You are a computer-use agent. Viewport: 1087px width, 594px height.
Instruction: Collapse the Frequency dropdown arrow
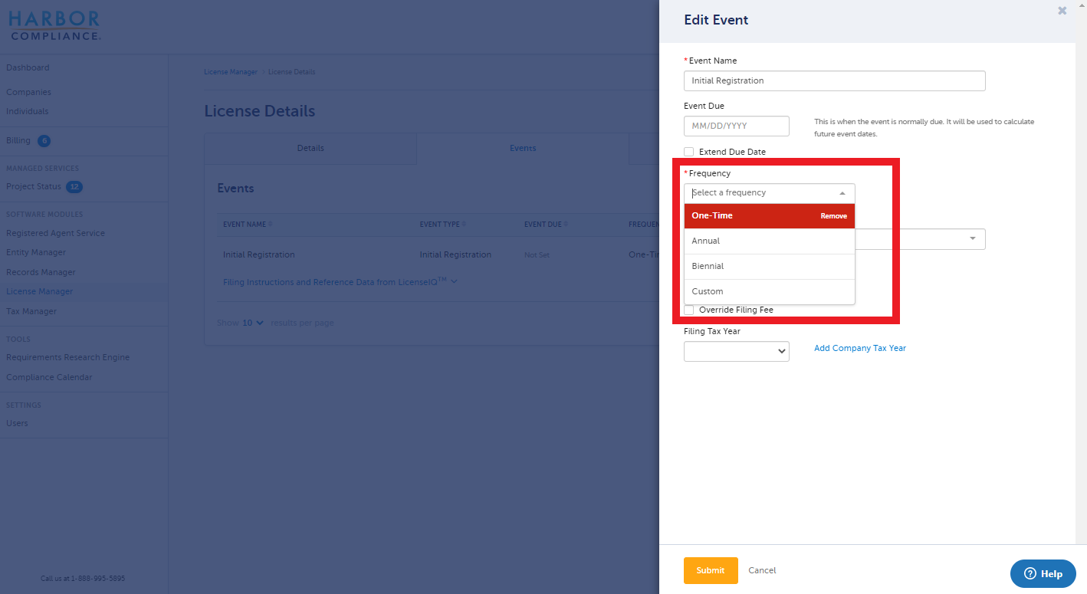[842, 193]
